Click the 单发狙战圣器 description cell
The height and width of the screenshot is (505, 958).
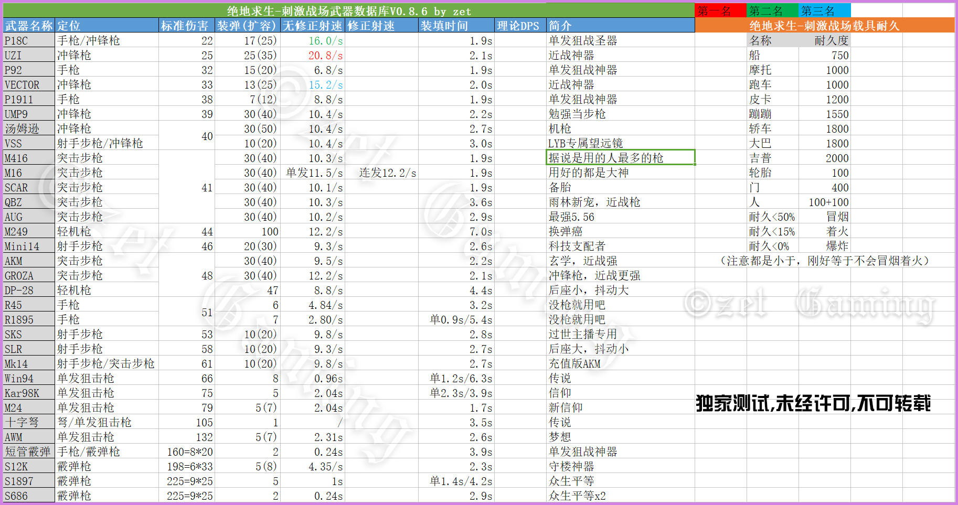point(620,40)
